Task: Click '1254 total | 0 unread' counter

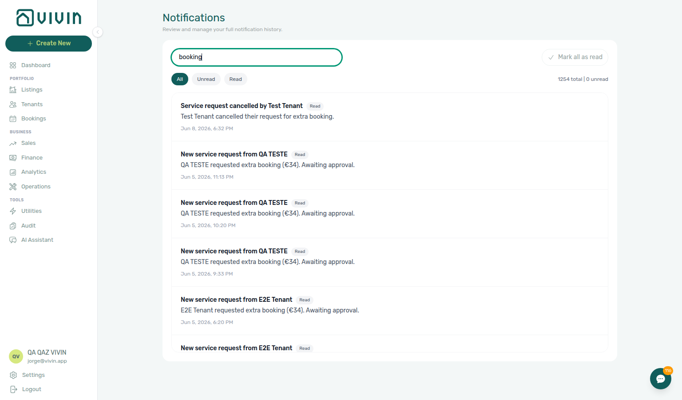Action: coord(583,79)
